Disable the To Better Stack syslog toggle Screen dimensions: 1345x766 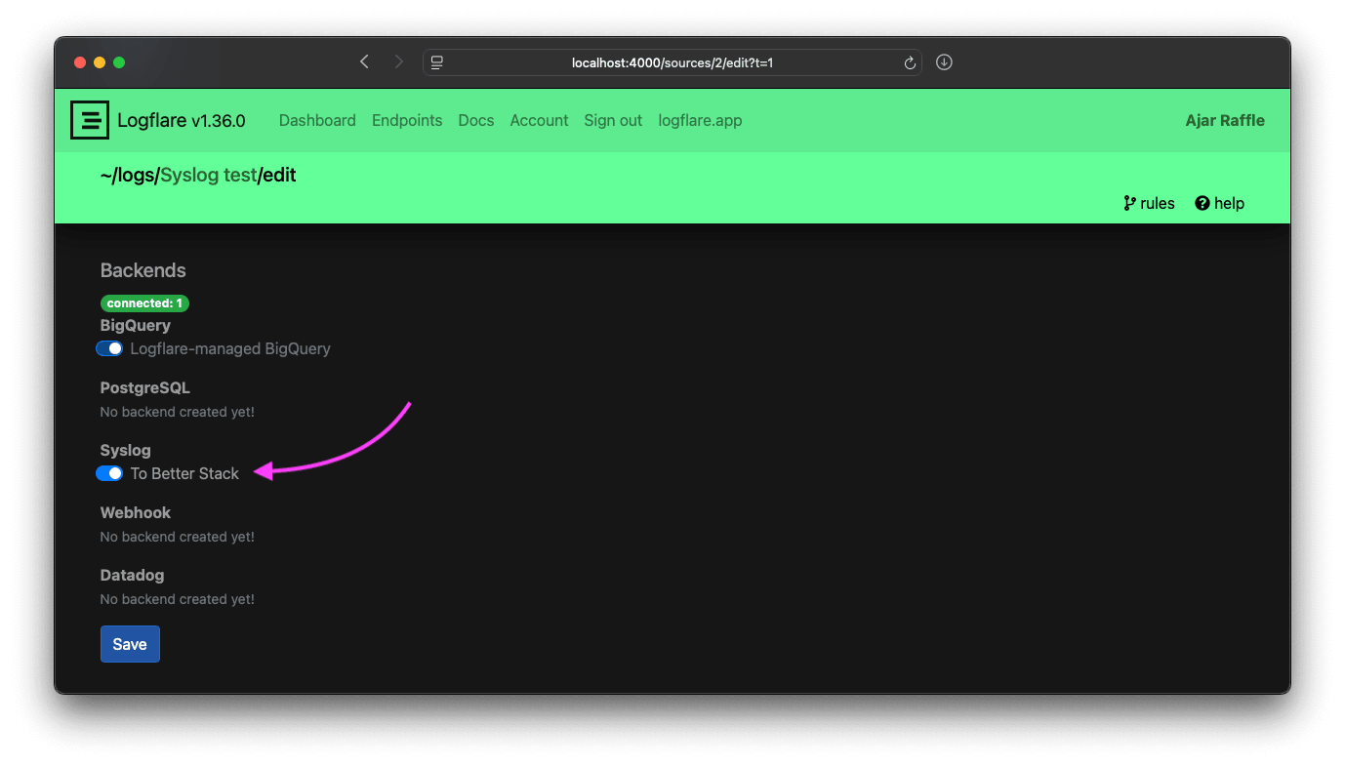click(x=109, y=473)
